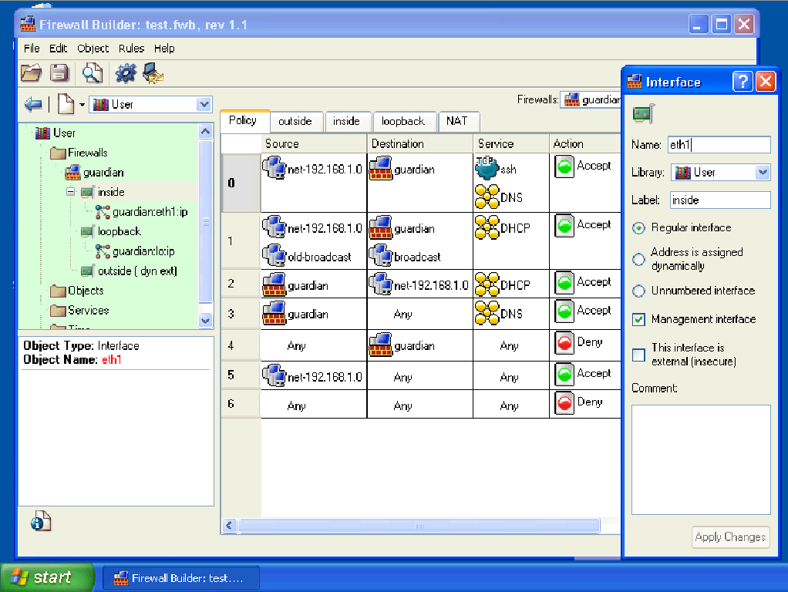Click DNS service icon in rule 0
Screen dimensions: 788x592
click(x=487, y=197)
